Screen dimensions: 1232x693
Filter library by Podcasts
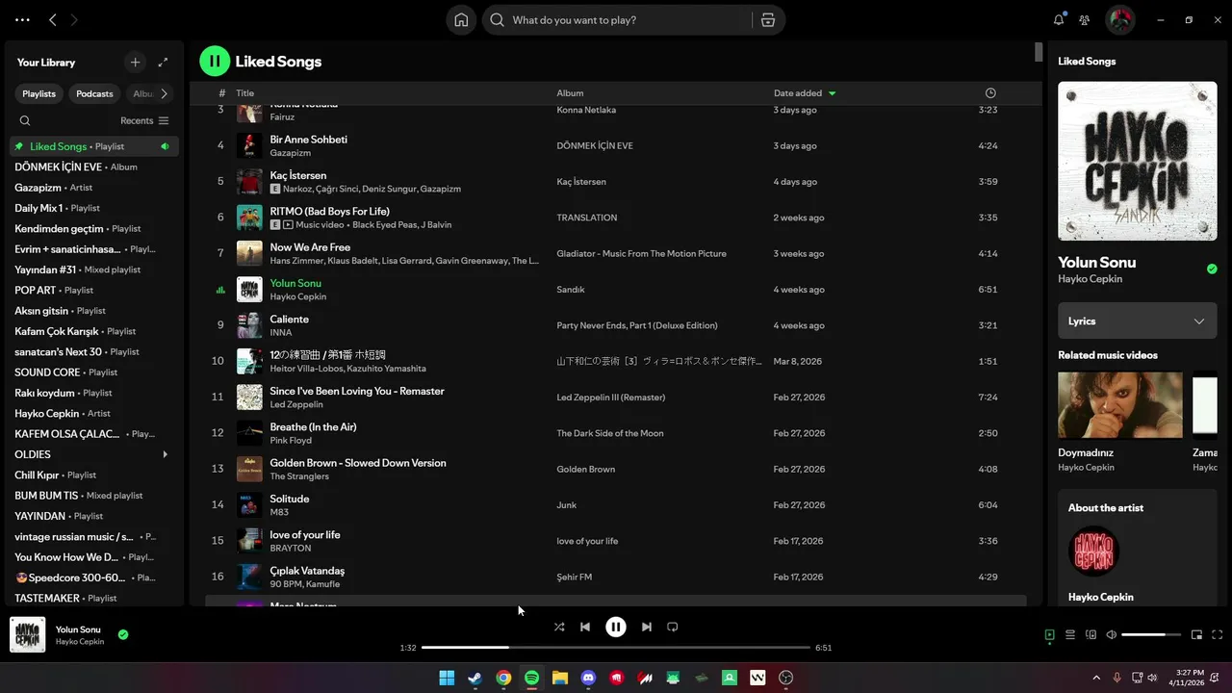coord(94,93)
